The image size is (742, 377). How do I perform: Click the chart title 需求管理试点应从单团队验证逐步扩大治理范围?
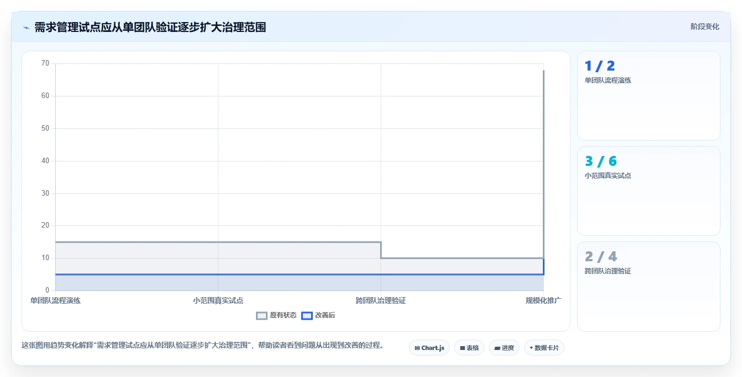click(150, 27)
